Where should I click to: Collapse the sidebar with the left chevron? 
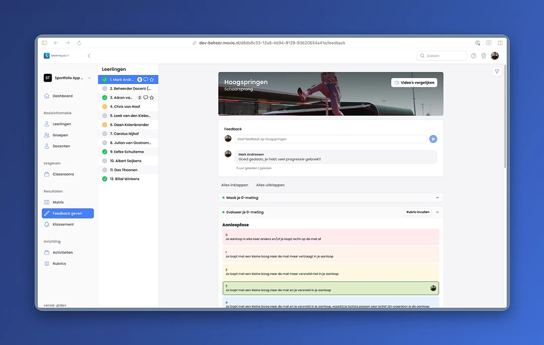(89, 56)
